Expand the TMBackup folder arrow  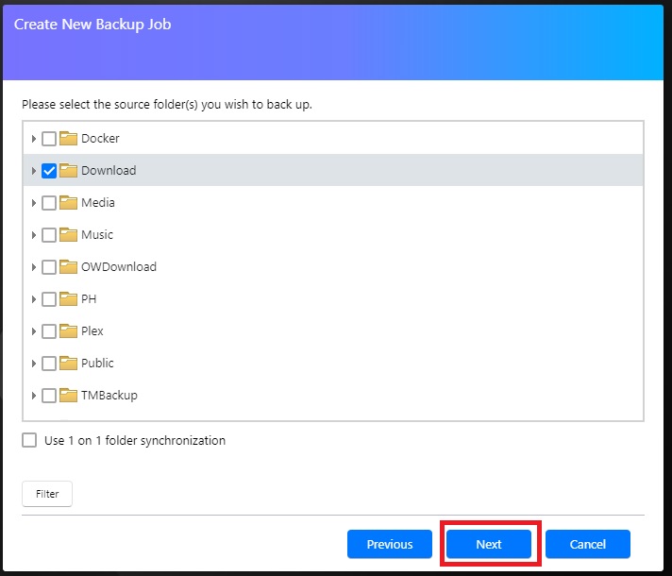[33, 396]
